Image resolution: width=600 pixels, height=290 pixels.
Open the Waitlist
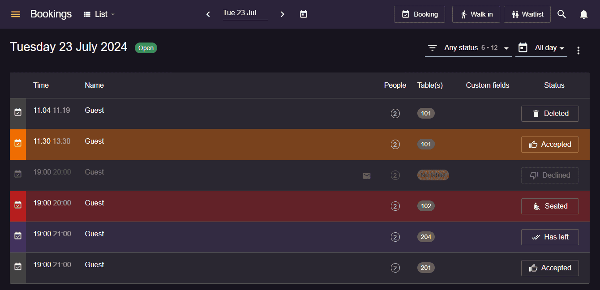coord(527,14)
